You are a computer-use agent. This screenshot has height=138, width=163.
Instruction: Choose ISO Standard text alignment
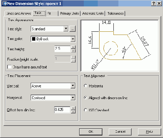86,110
